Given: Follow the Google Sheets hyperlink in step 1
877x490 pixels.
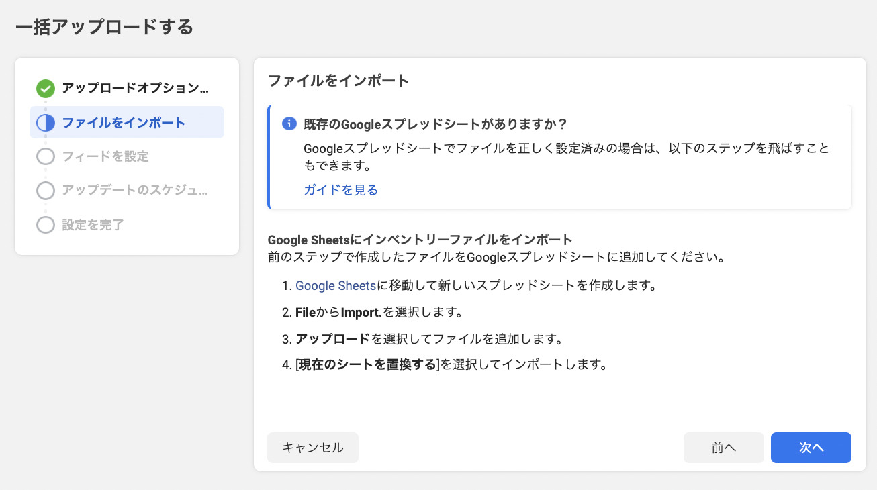Looking at the screenshot, I should [336, 285].
